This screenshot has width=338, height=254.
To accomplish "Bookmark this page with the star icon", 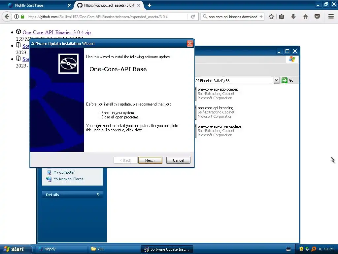I will [271, 17].
